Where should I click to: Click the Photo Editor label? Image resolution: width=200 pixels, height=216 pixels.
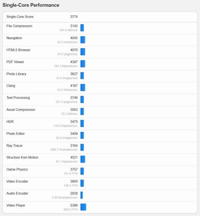click(x=15, y=134)
